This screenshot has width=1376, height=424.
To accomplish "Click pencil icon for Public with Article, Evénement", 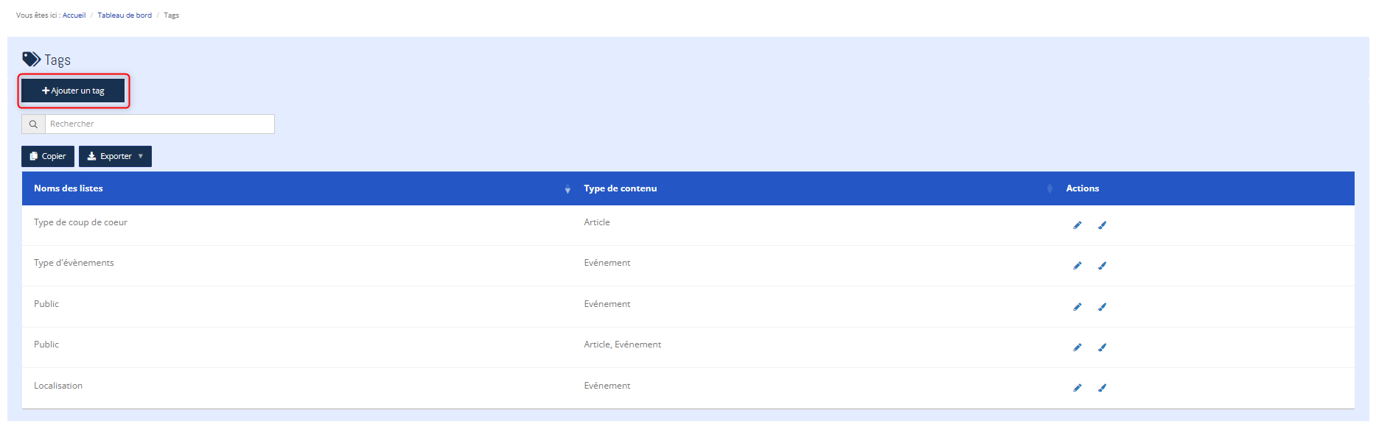I will click(1077, 347).
